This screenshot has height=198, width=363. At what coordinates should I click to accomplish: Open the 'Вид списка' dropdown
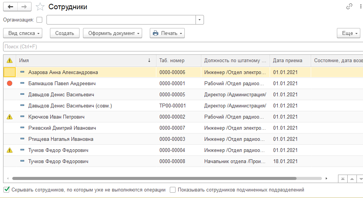24,33
